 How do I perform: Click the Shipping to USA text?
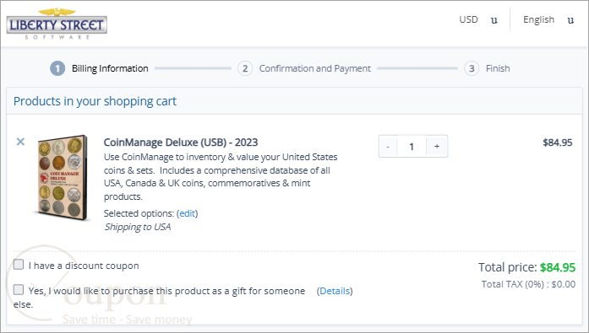[138, 227]
